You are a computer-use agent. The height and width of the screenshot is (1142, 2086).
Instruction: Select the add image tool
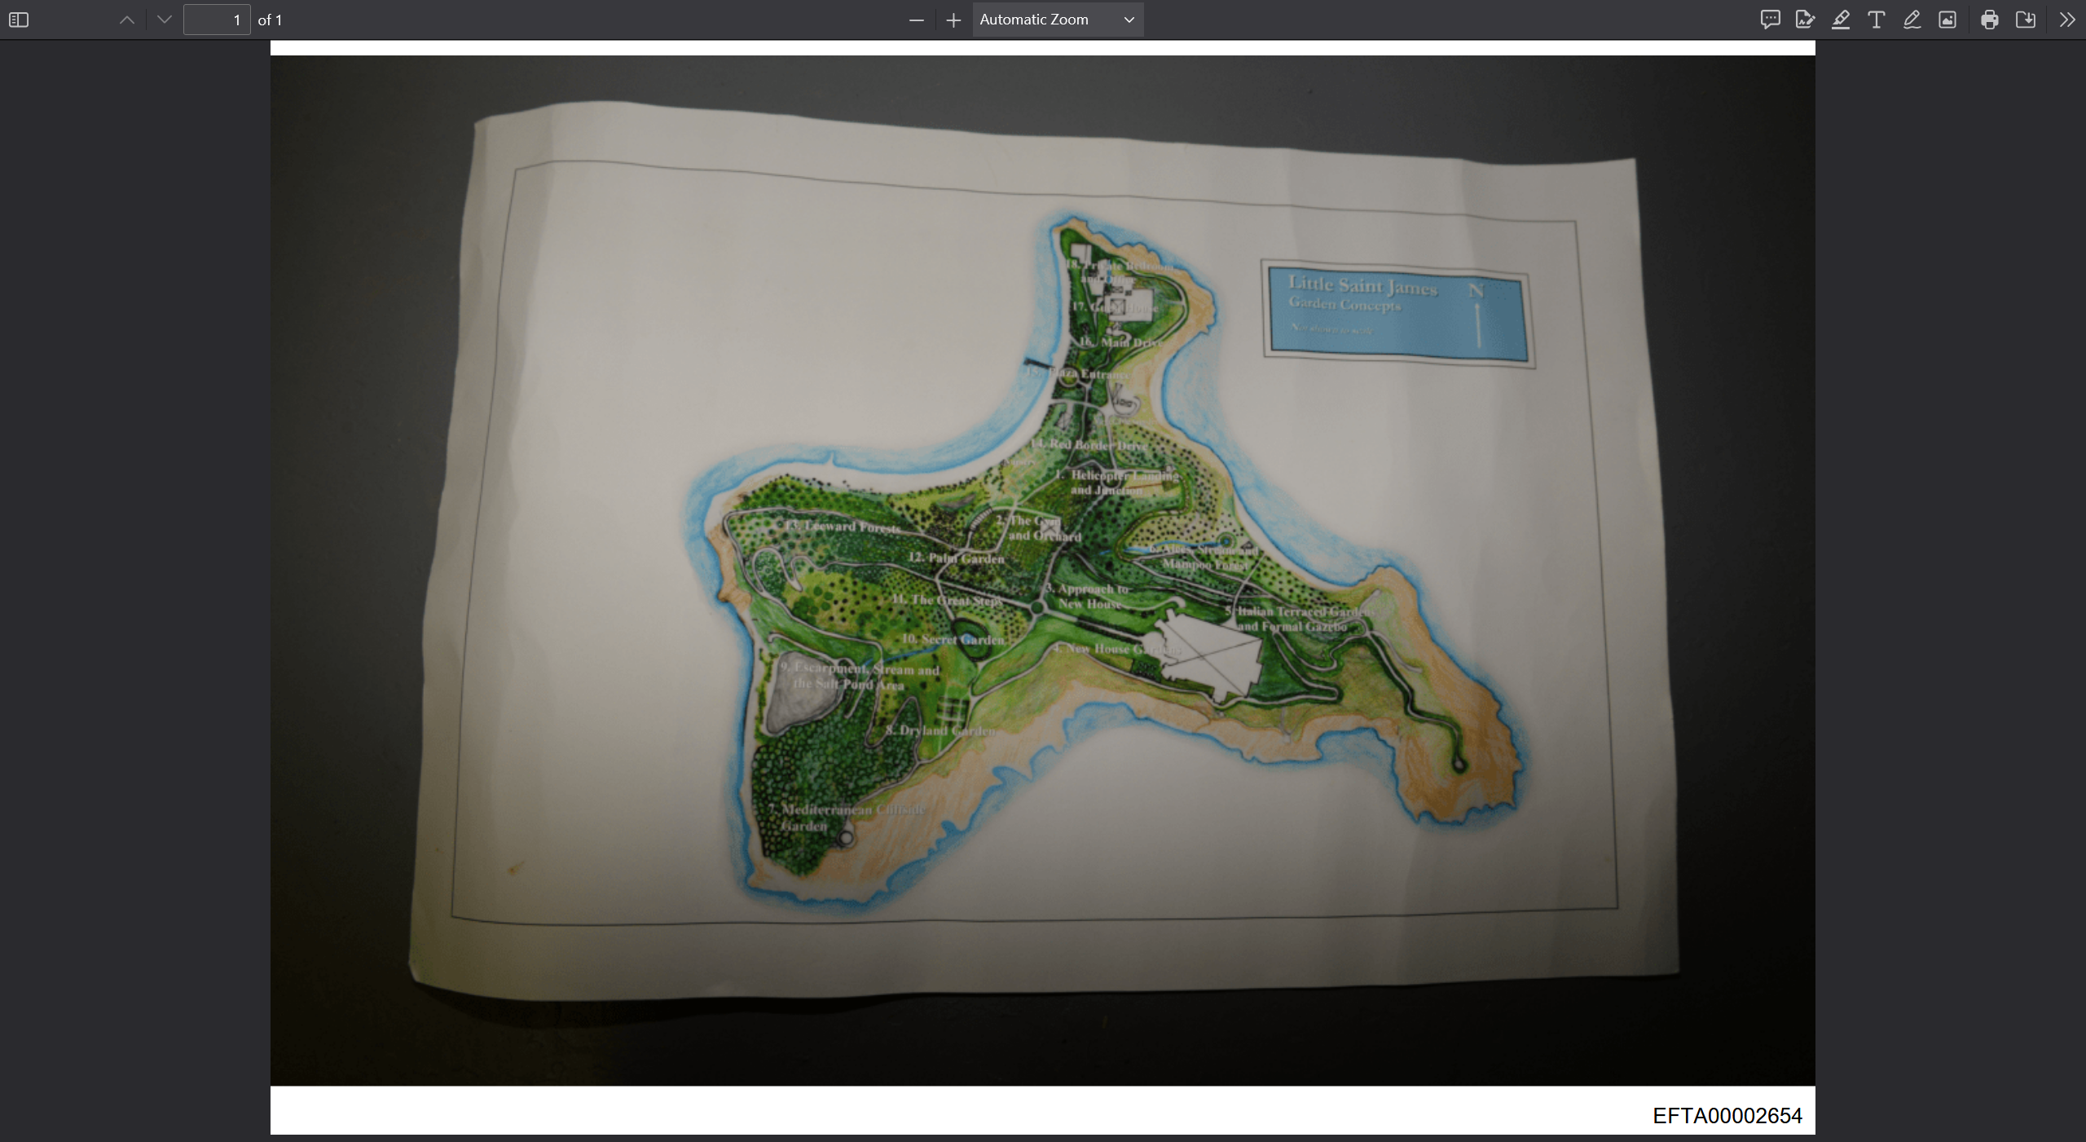click(x=1947, y=20)
